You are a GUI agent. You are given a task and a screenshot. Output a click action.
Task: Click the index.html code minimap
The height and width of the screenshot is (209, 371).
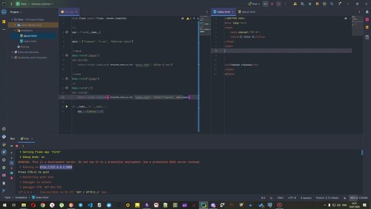(357, 26)
